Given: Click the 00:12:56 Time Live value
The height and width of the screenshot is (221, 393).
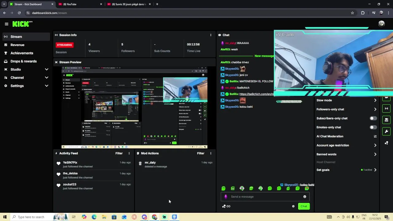Looking at the screenshot, I should tap(193, 45).
